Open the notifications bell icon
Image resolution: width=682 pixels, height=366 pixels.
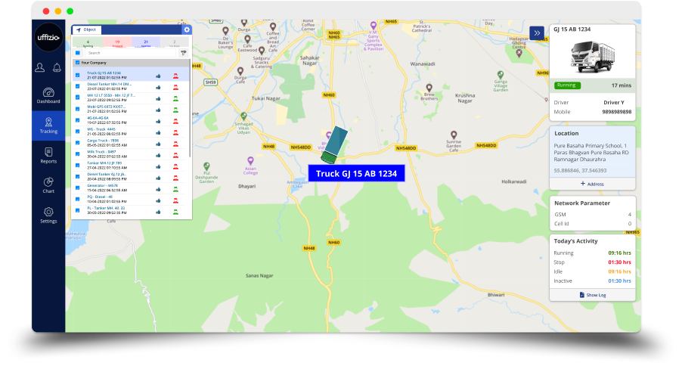[x=57, y=67]
